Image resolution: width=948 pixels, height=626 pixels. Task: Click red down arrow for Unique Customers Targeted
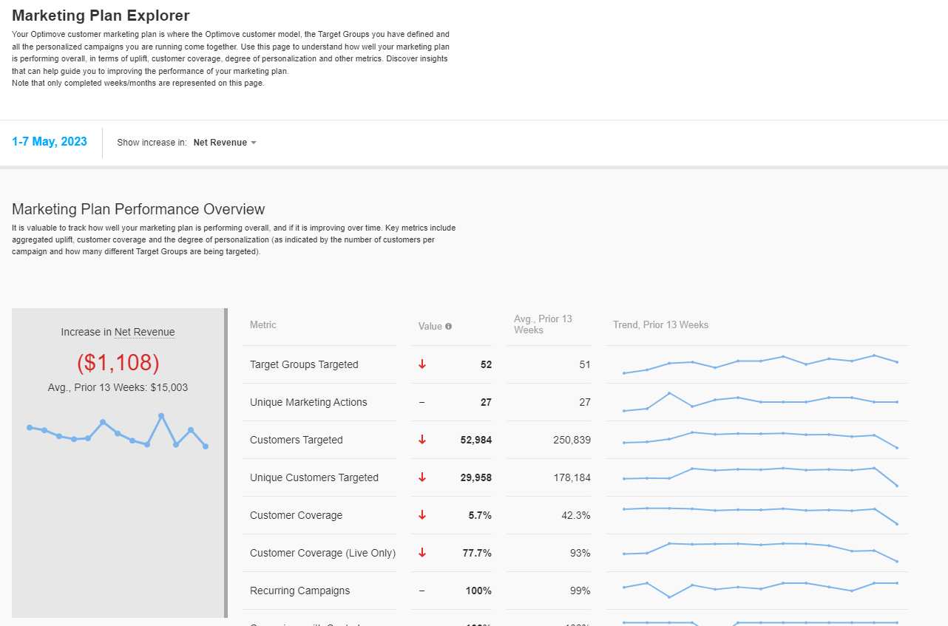[x=422, y=477]
